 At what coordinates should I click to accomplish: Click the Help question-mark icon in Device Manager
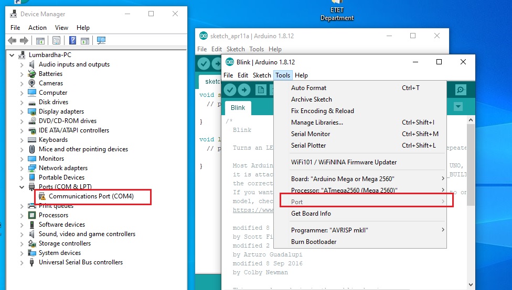click(x=72, y=40)
